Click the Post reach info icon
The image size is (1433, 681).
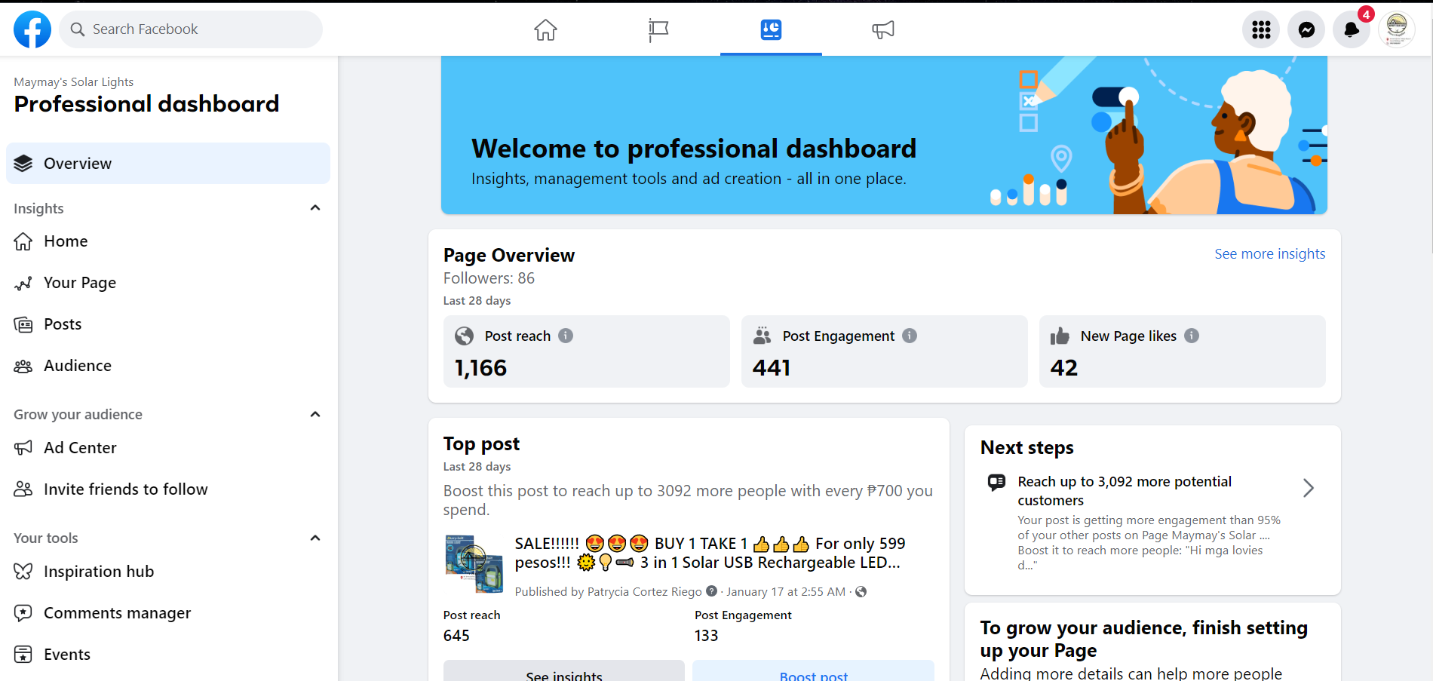pos(566,336)
